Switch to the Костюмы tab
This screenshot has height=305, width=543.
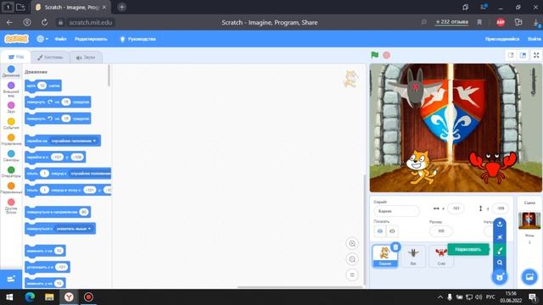pyautogui.click(x=50, y=58)
